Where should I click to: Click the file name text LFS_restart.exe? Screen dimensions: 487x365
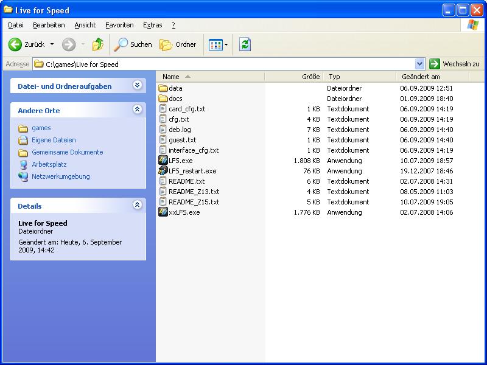coord(192,171)
